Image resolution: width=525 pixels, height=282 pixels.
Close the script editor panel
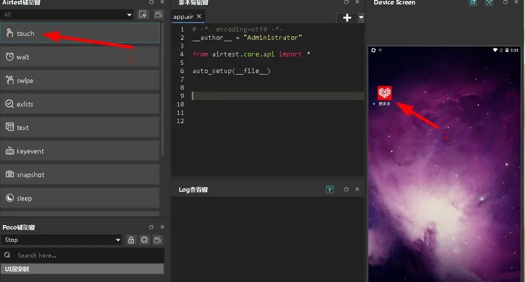[x=357, y=2]
